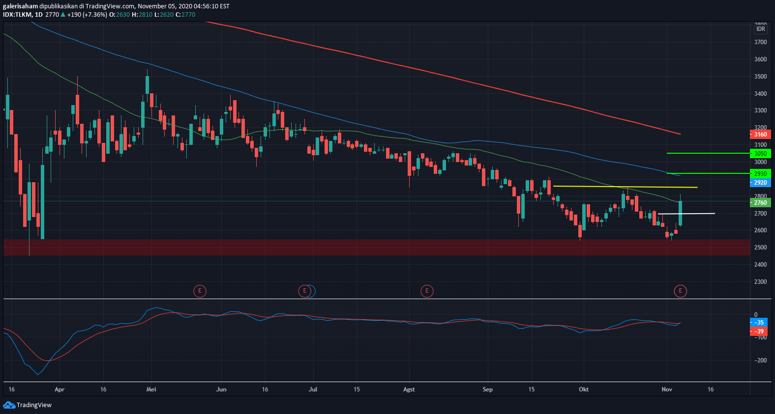775x414 pixels.
Task: Click the 3500 price axis label
Action: coord(760,77)
